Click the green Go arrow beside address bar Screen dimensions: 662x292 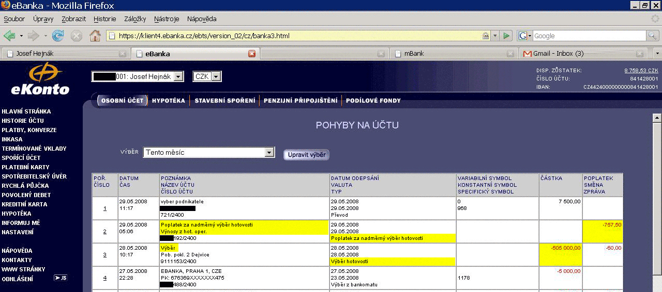[x=507, y=36]
